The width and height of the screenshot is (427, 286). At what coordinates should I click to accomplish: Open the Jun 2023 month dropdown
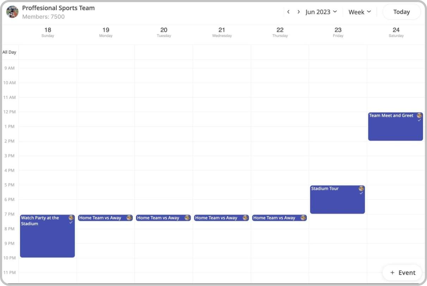pyautogui.click(x=321, y=12)
